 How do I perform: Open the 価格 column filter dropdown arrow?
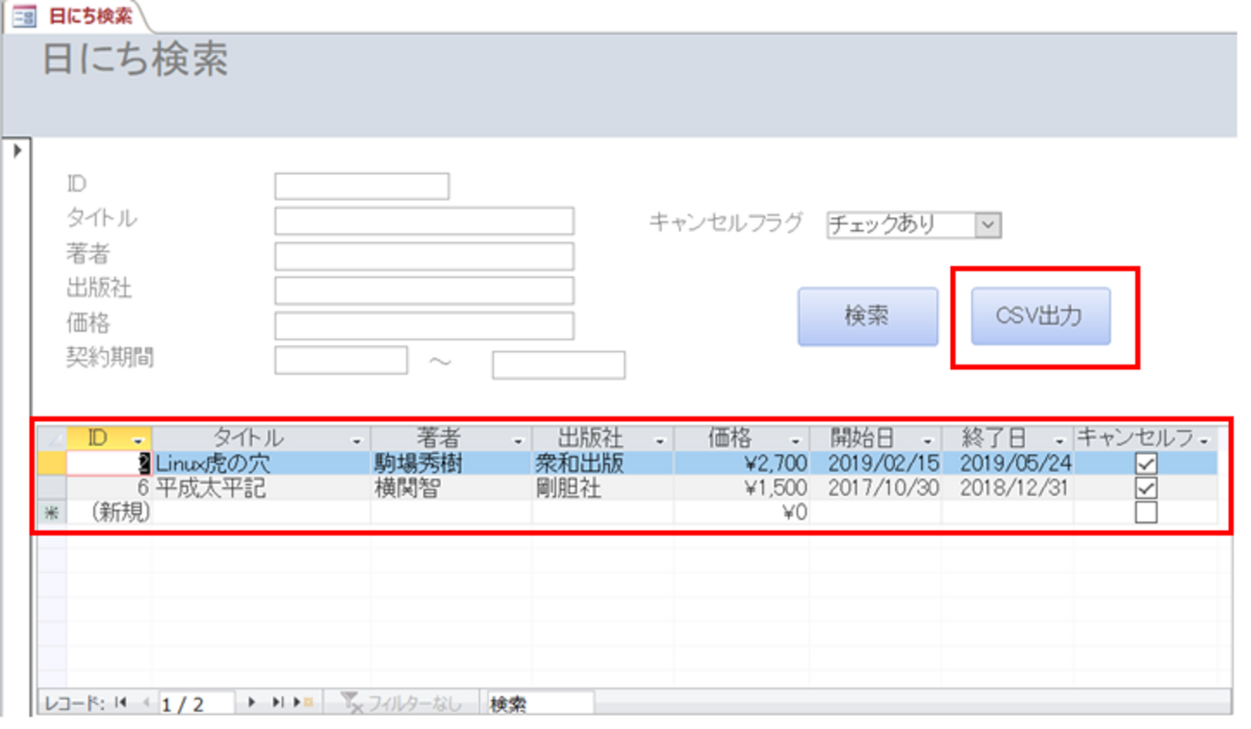point(796,440)
